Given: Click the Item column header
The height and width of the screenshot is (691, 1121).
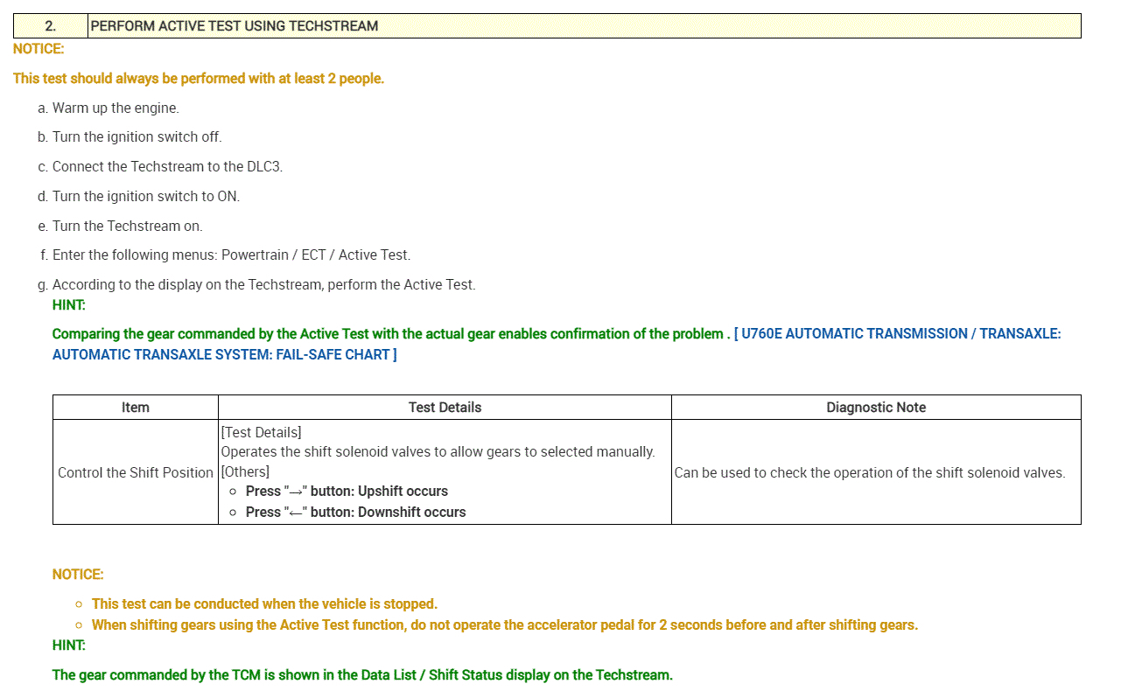Looking at the screenshot, I should [x=136, y=408].
